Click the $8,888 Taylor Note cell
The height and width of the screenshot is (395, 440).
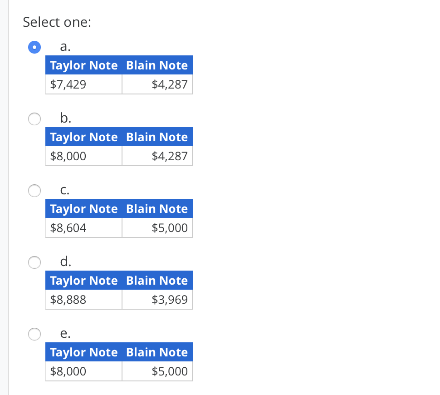pyautogui.click(x=83, y=300)
